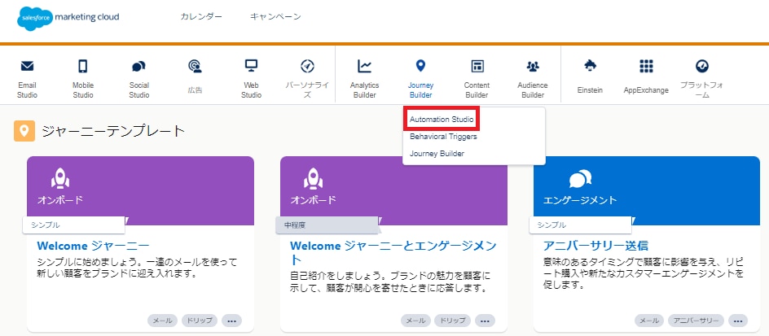This screenshot has width=769, height=336.
Task: Select Journey Builder in the dropdown menu
Action: [x=437, y=153]
